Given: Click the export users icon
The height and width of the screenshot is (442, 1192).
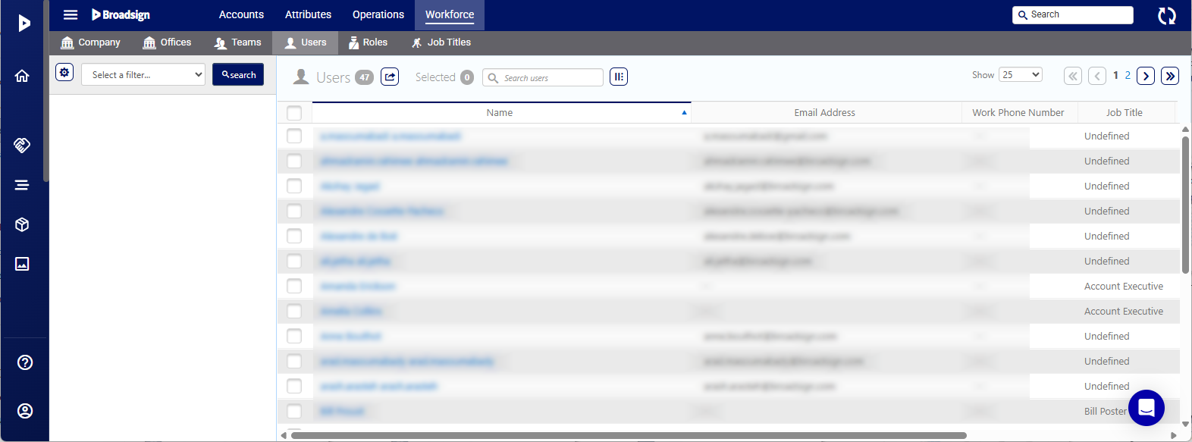Looking at the screenshot, I should [390, 77].
